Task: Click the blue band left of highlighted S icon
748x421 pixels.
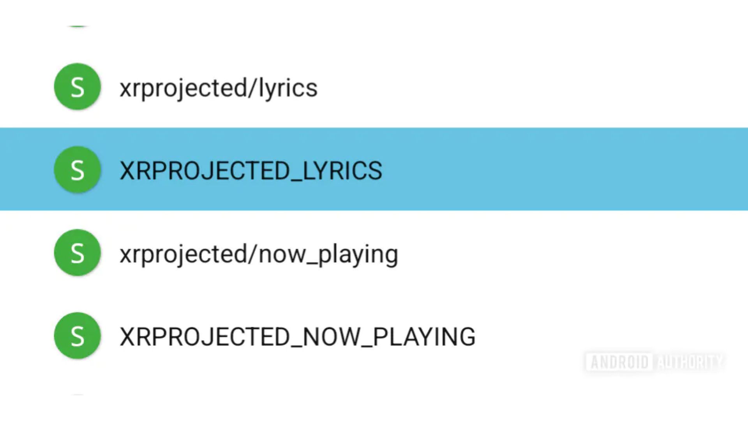Action: 26,169
